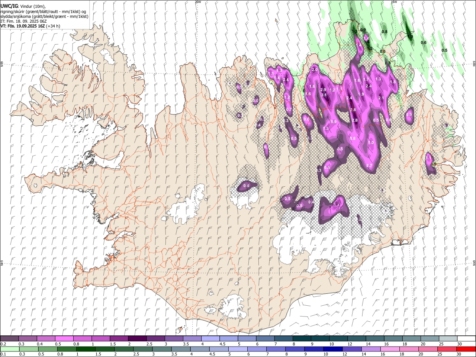This screenshot has height=357, width=476.
Task: Click the VT: Fös. 19.09.2025 16Z valid time
Action: pyautogui.click(x=22, y=26)
